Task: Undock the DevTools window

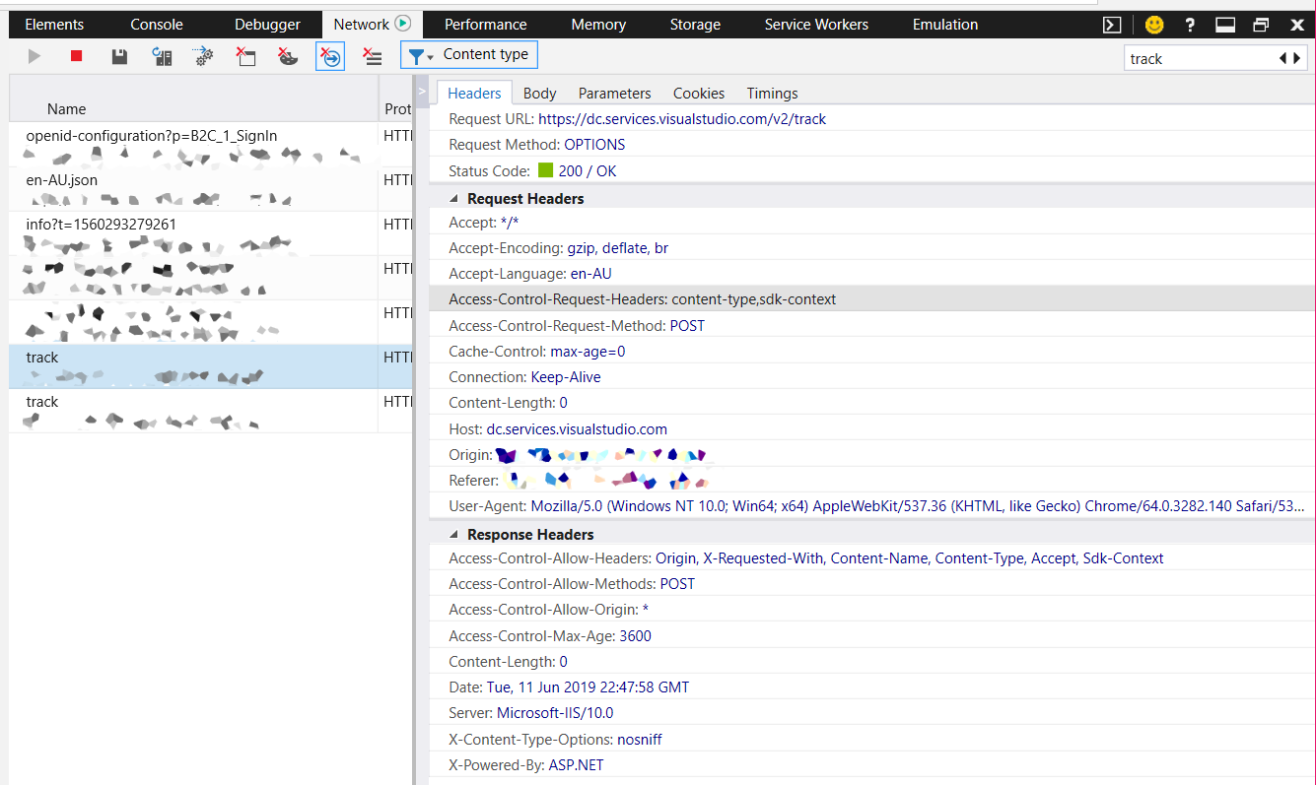Action: coord(1261,24)
